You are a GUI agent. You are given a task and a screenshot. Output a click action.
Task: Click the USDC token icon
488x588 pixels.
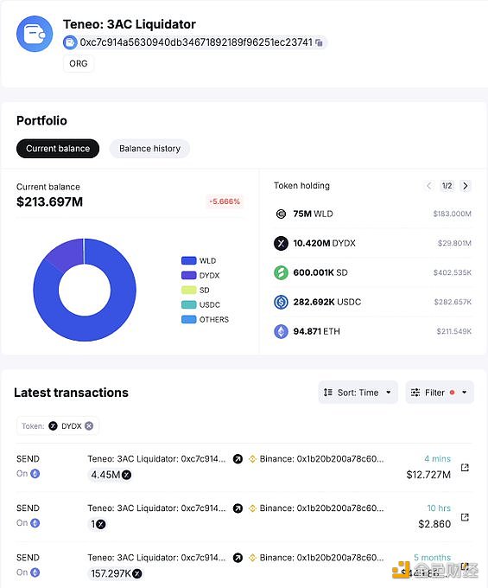(281, 302)
